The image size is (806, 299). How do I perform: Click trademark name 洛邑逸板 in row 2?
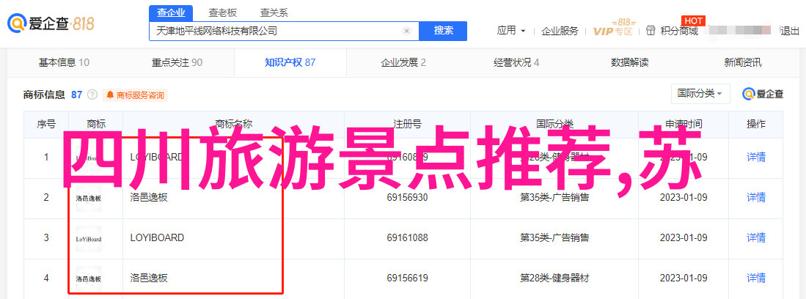(x=149, y=197)
